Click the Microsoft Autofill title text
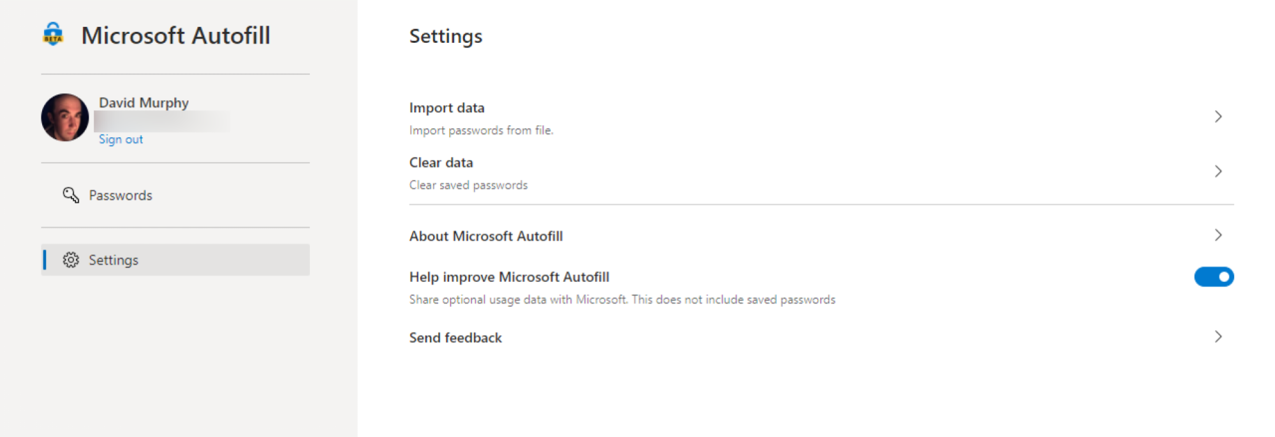1275x437 pixels. click(176, 35)
